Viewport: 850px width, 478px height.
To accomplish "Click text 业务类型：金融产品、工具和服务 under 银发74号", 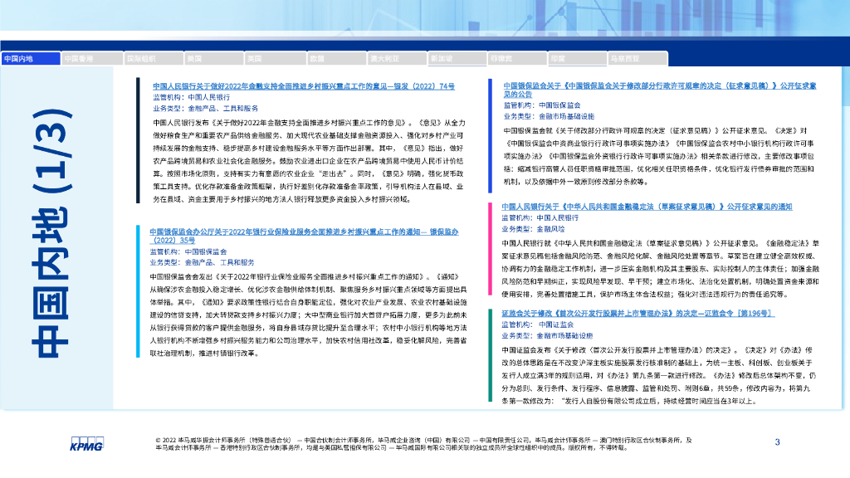I will 206,109.
